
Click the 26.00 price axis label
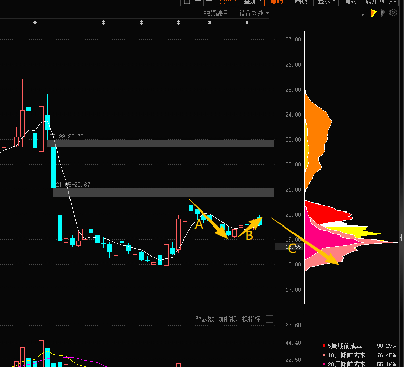[293, 65]
